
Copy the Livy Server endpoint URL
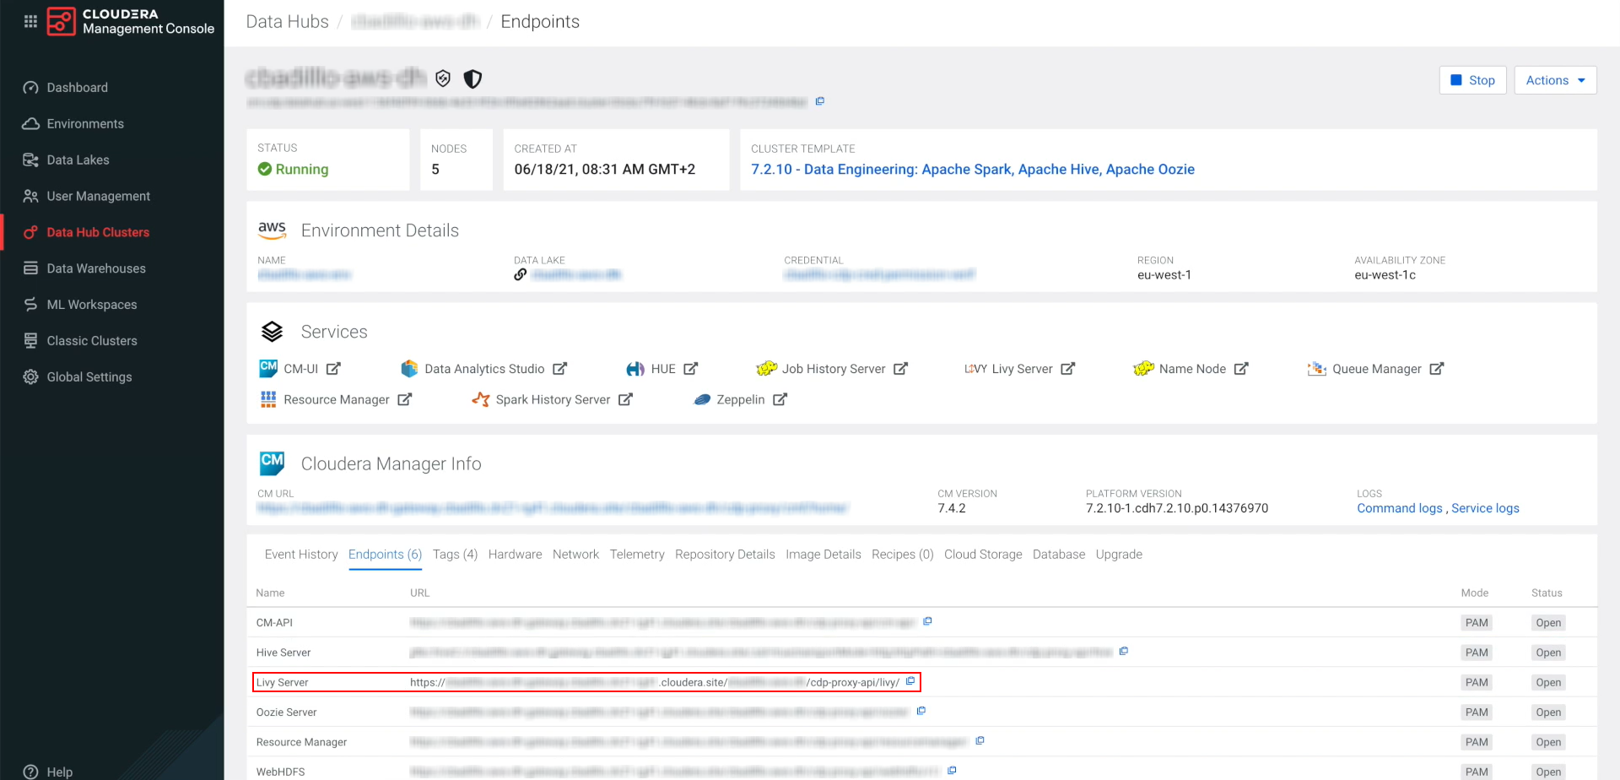[910, 681]
